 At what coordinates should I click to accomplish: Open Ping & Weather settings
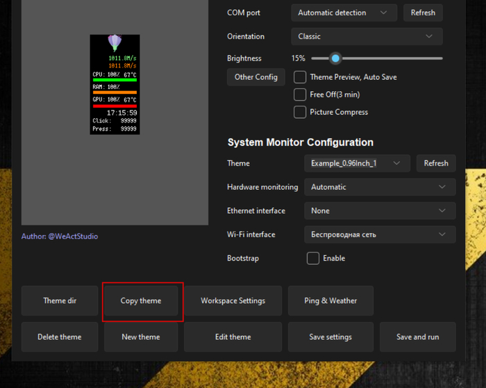coord(330,301)
